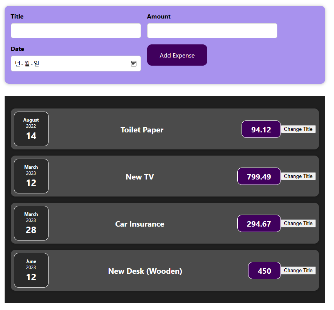Click the 799.49 amount badge

(259, 176)
